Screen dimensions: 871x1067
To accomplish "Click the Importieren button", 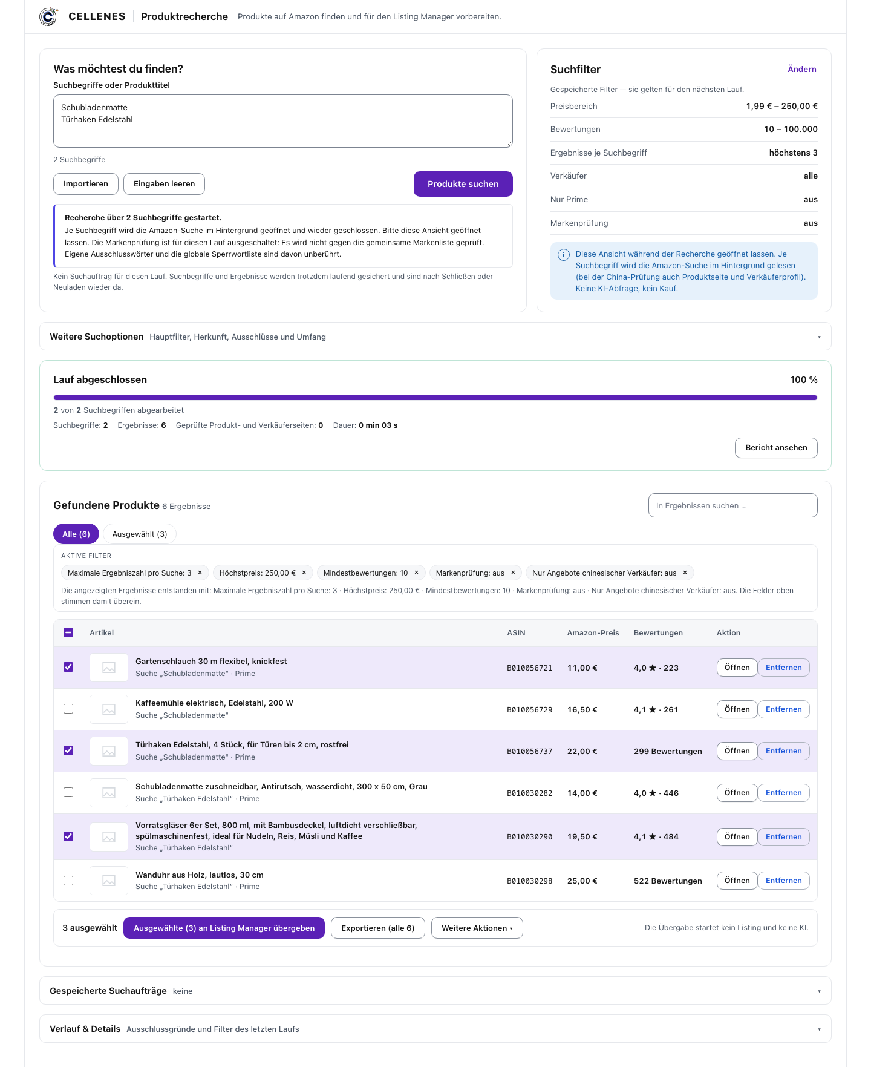I will coord(86,184).
